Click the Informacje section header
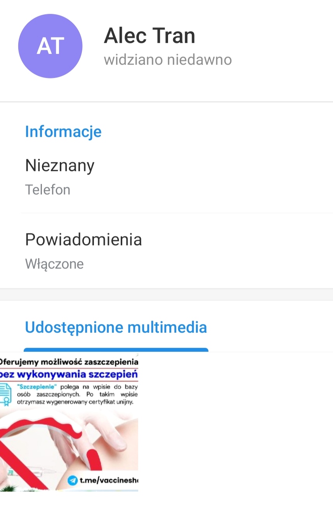Viewport: 333px width, 506px height. 63,132
